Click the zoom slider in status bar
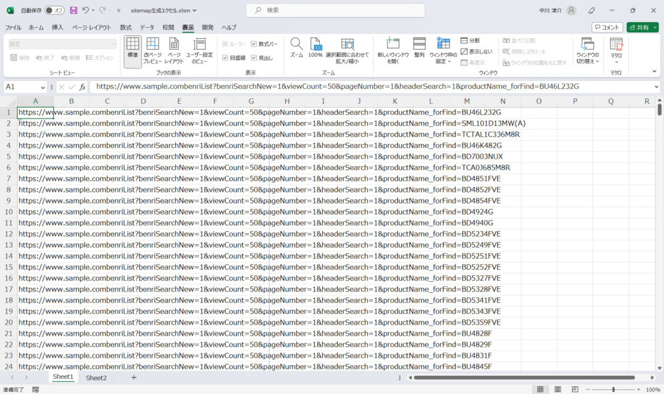The width and height of the screenshot is (664, 394). tap(613, 389)
